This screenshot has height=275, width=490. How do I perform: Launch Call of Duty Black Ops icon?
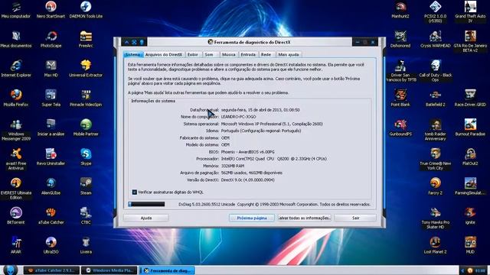pos(435,71)
